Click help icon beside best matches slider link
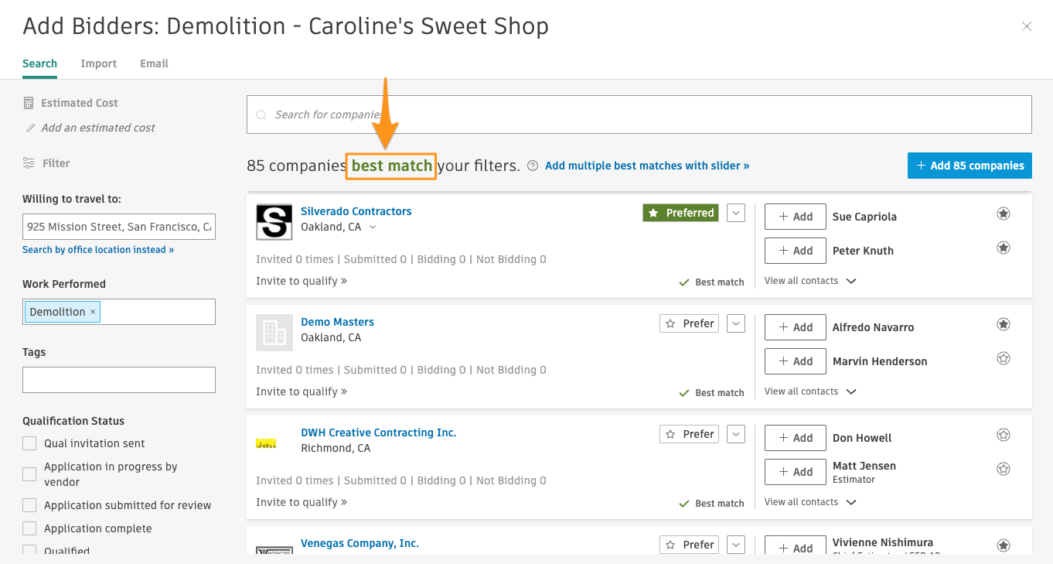Viewport: 1053px width, 564px height. tap(533, 166)
